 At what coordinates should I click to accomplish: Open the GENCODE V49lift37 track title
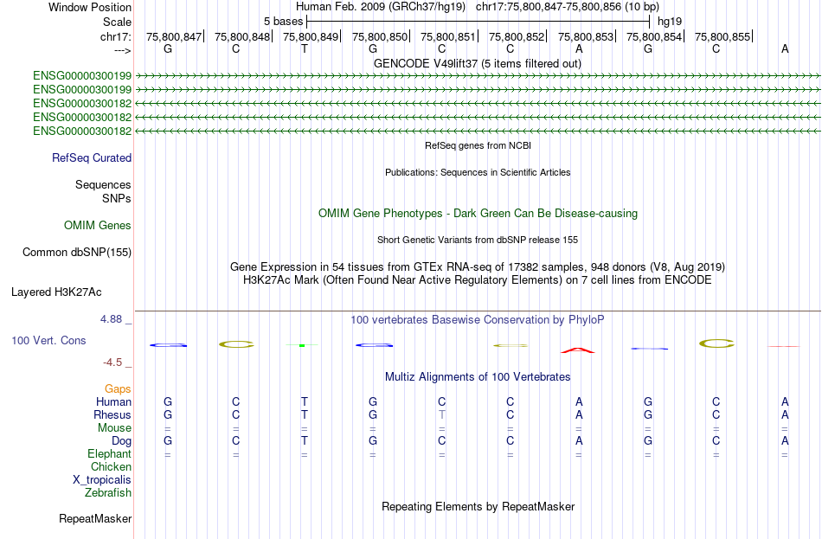[477, 63]
